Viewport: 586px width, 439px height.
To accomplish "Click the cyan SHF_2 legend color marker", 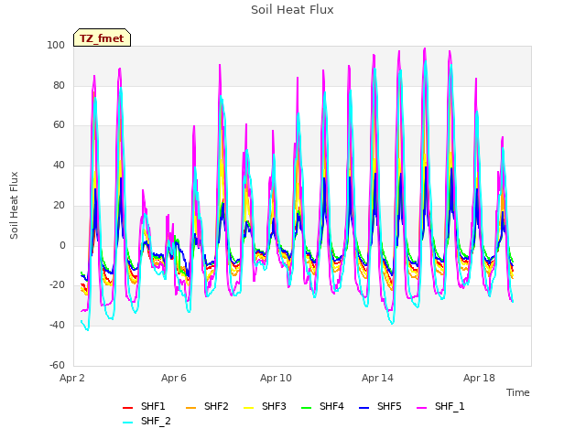I will click(128, 423).
